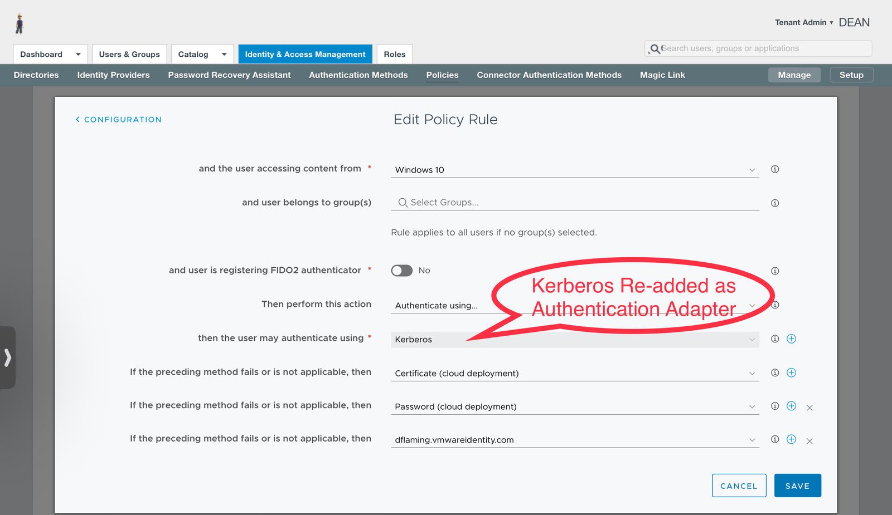This screenshot has width=892, height=515.
Task: Click the search magnifier icon in top bar
Action: 655,49
